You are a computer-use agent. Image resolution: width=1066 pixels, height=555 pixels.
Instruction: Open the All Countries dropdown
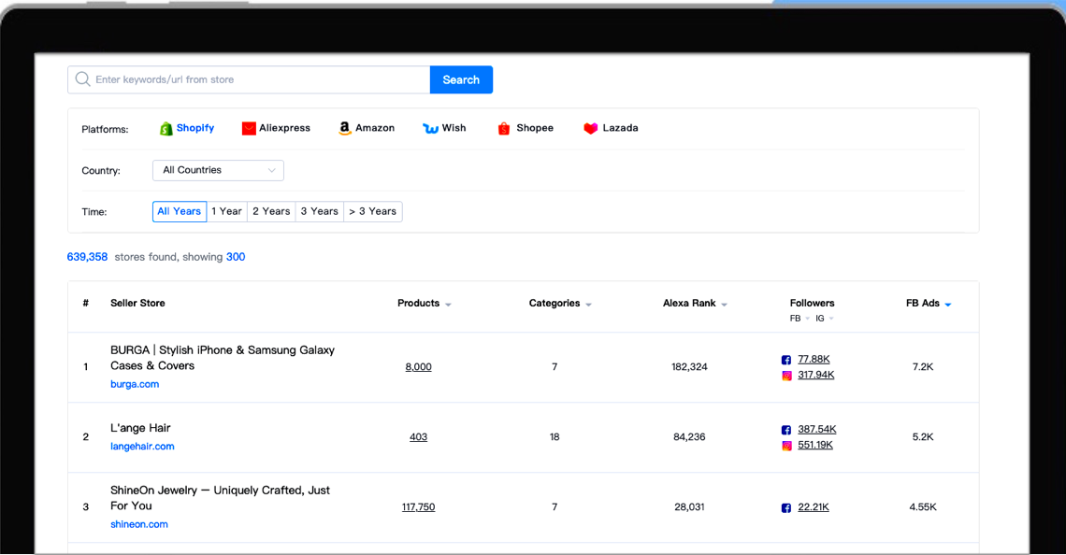point(218,170)
